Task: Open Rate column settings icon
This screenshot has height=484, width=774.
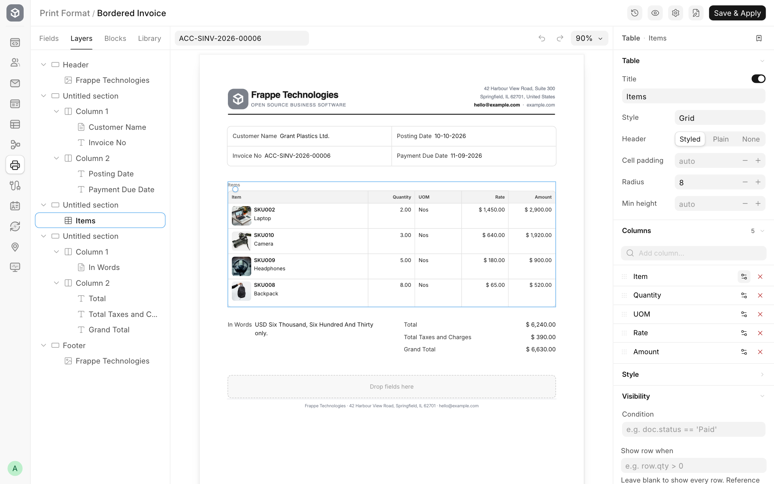Action: tap(744, 333)
